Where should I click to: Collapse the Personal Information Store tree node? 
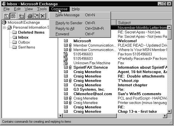[x=5, y=28]
